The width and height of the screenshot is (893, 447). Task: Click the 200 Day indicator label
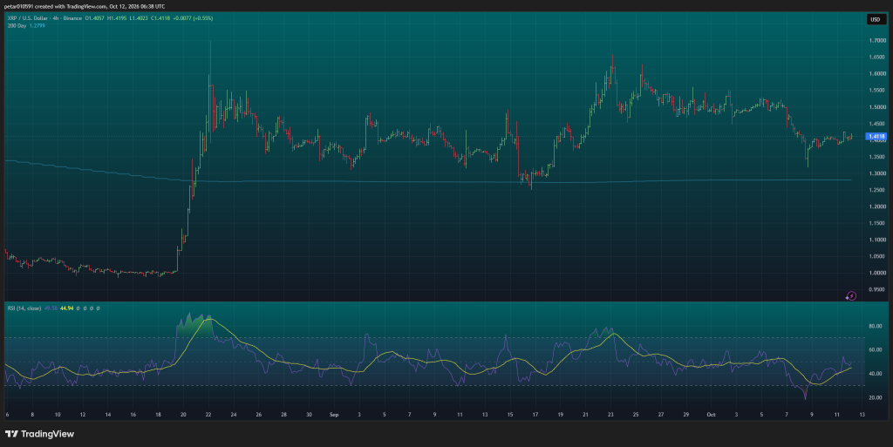tap(17, 25)
